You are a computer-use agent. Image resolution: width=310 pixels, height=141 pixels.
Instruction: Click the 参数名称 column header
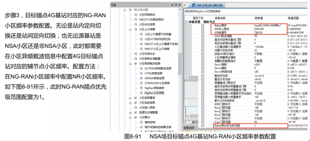[220, 18]
